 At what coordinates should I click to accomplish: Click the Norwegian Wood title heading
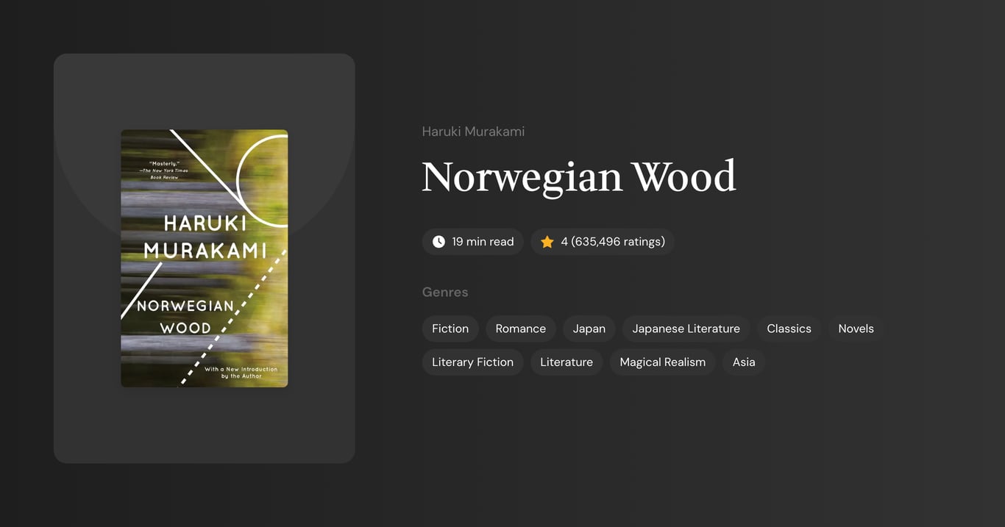point(579,177)
